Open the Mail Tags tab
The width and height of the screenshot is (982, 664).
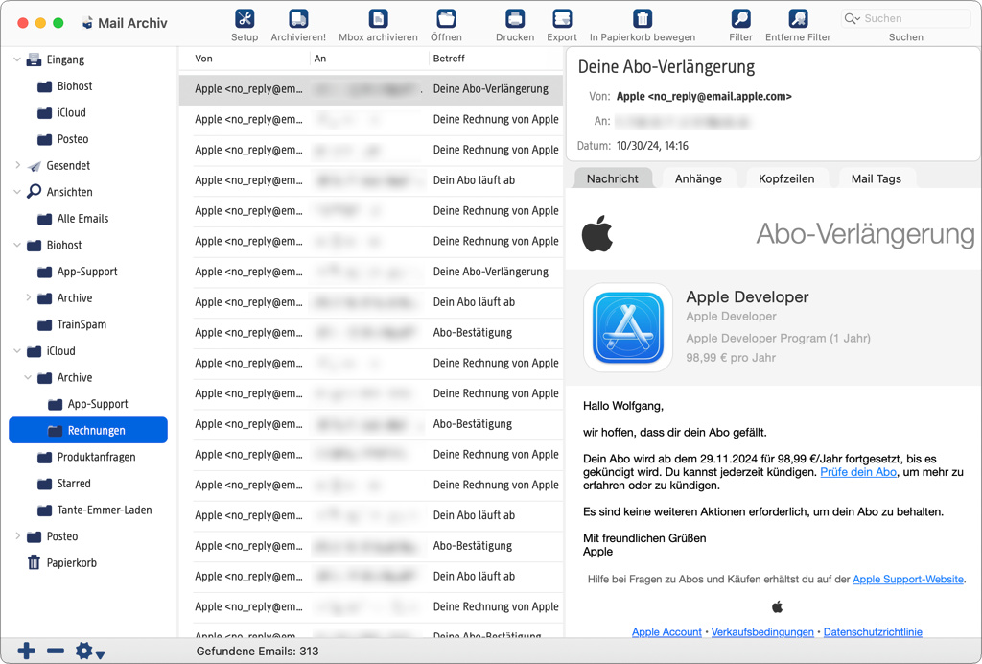tap(876, 178)
